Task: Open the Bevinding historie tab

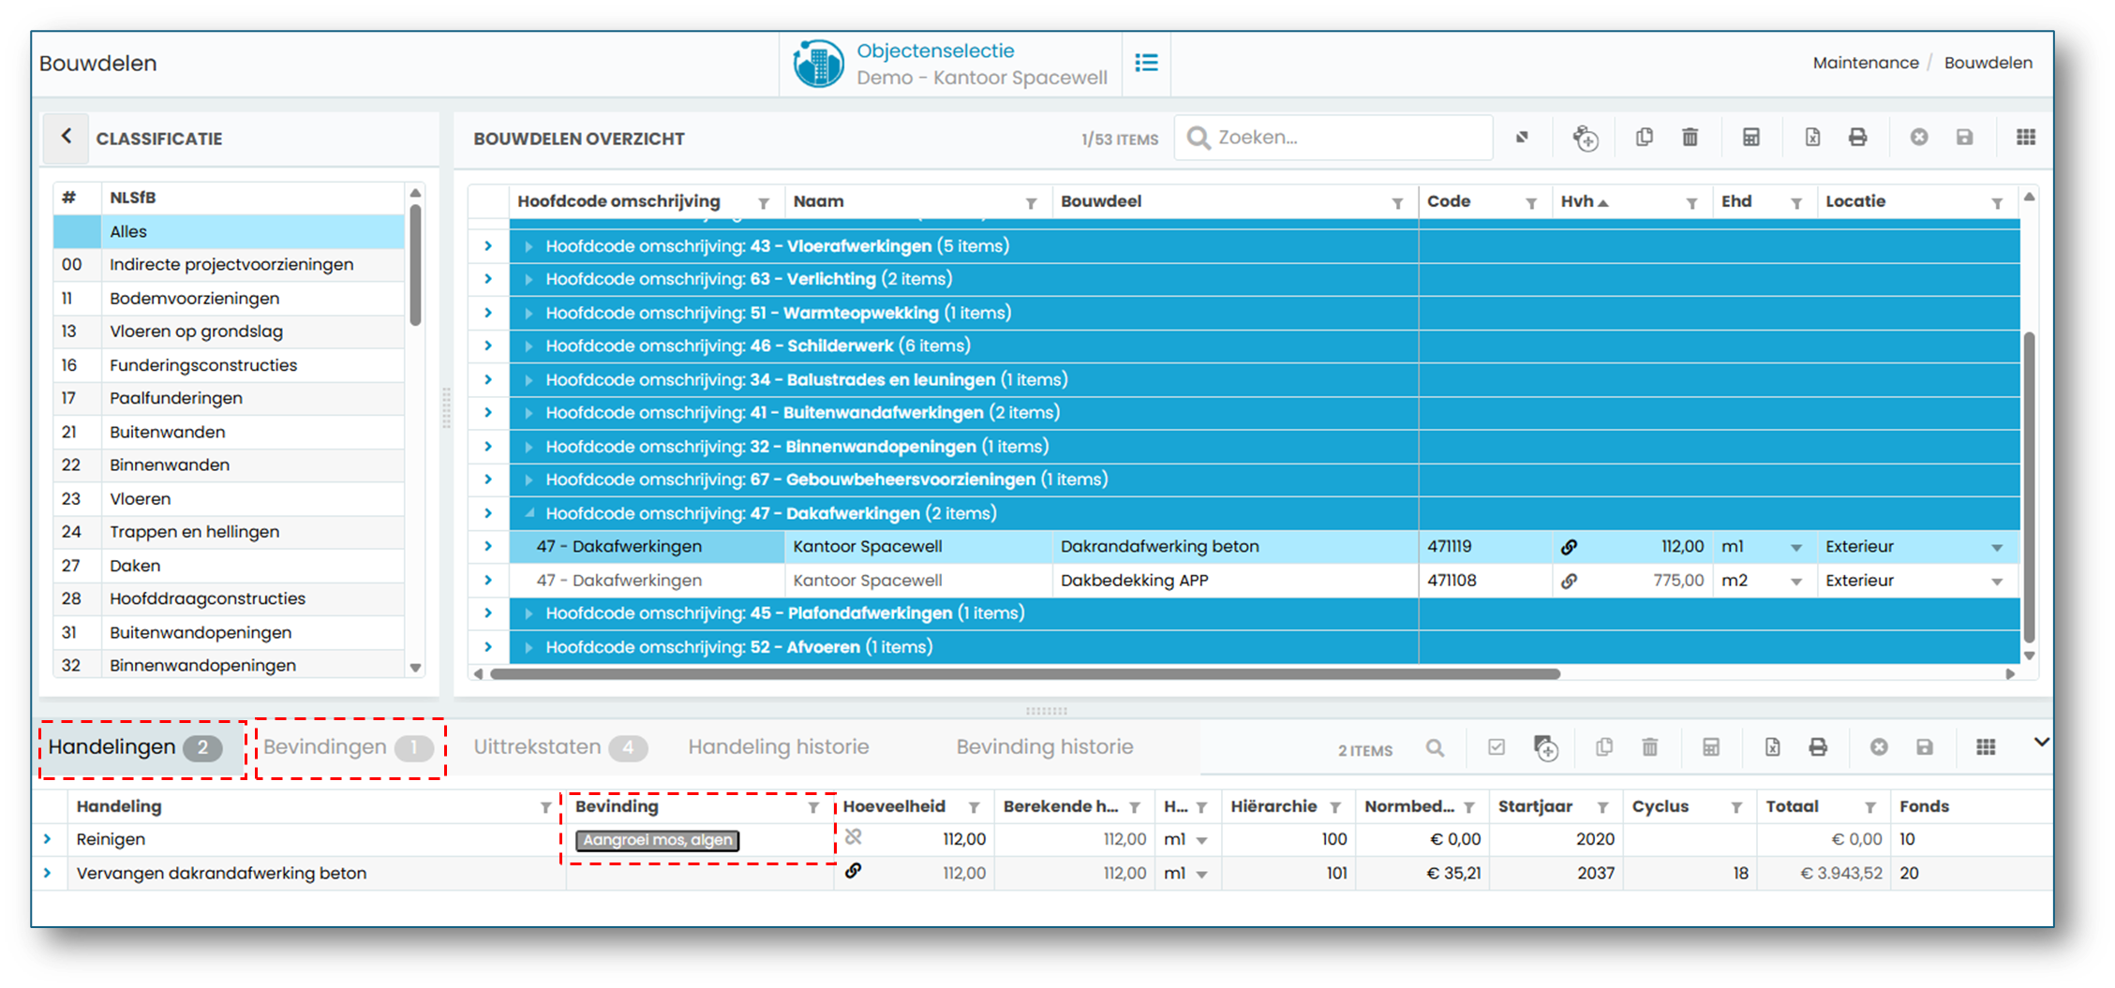Action: (x=1044, y=747)
